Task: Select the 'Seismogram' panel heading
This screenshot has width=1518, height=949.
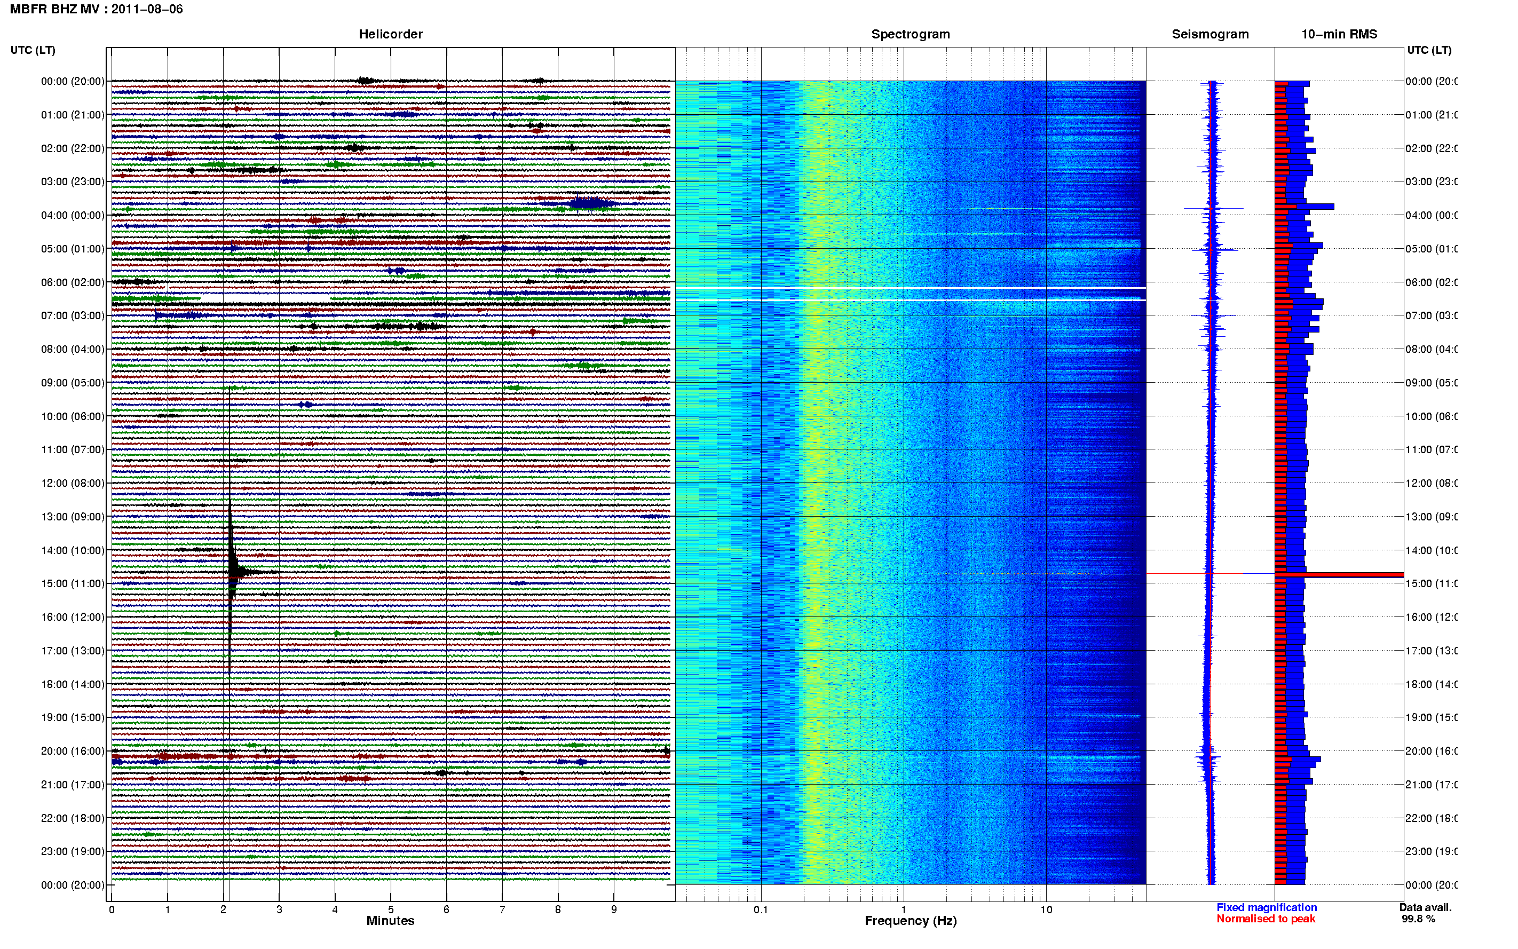Action: click(x=1210, y=34)
